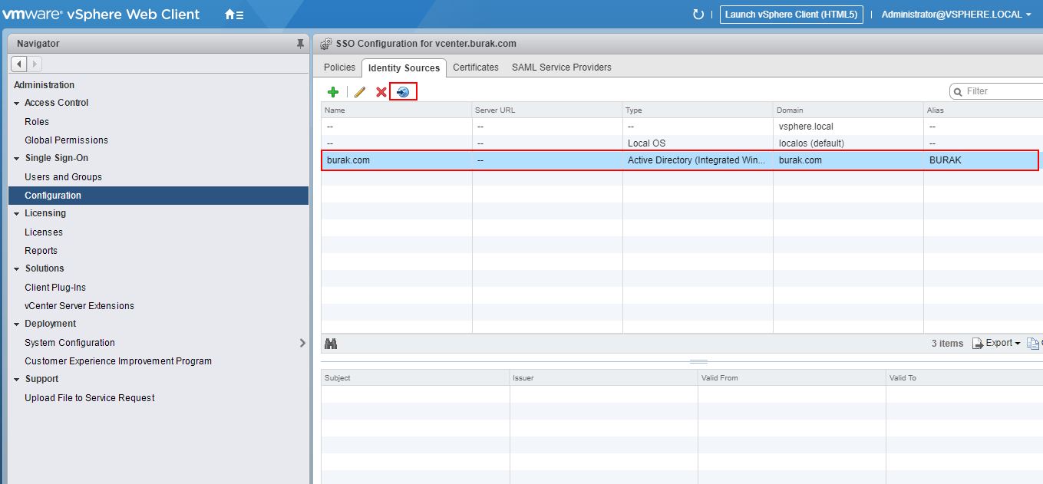Image resolution: width=1043 pixels, height=484 pixels.
Task: Go to the SAML Service Providers tab
Action: 562,67
